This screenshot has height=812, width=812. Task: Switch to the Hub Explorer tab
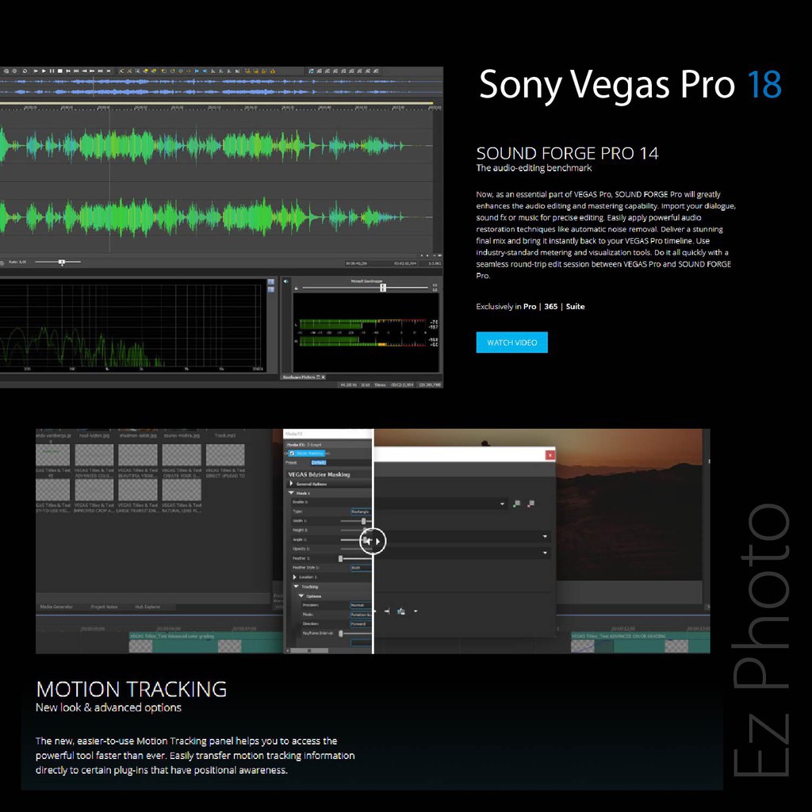pos(147,607)
